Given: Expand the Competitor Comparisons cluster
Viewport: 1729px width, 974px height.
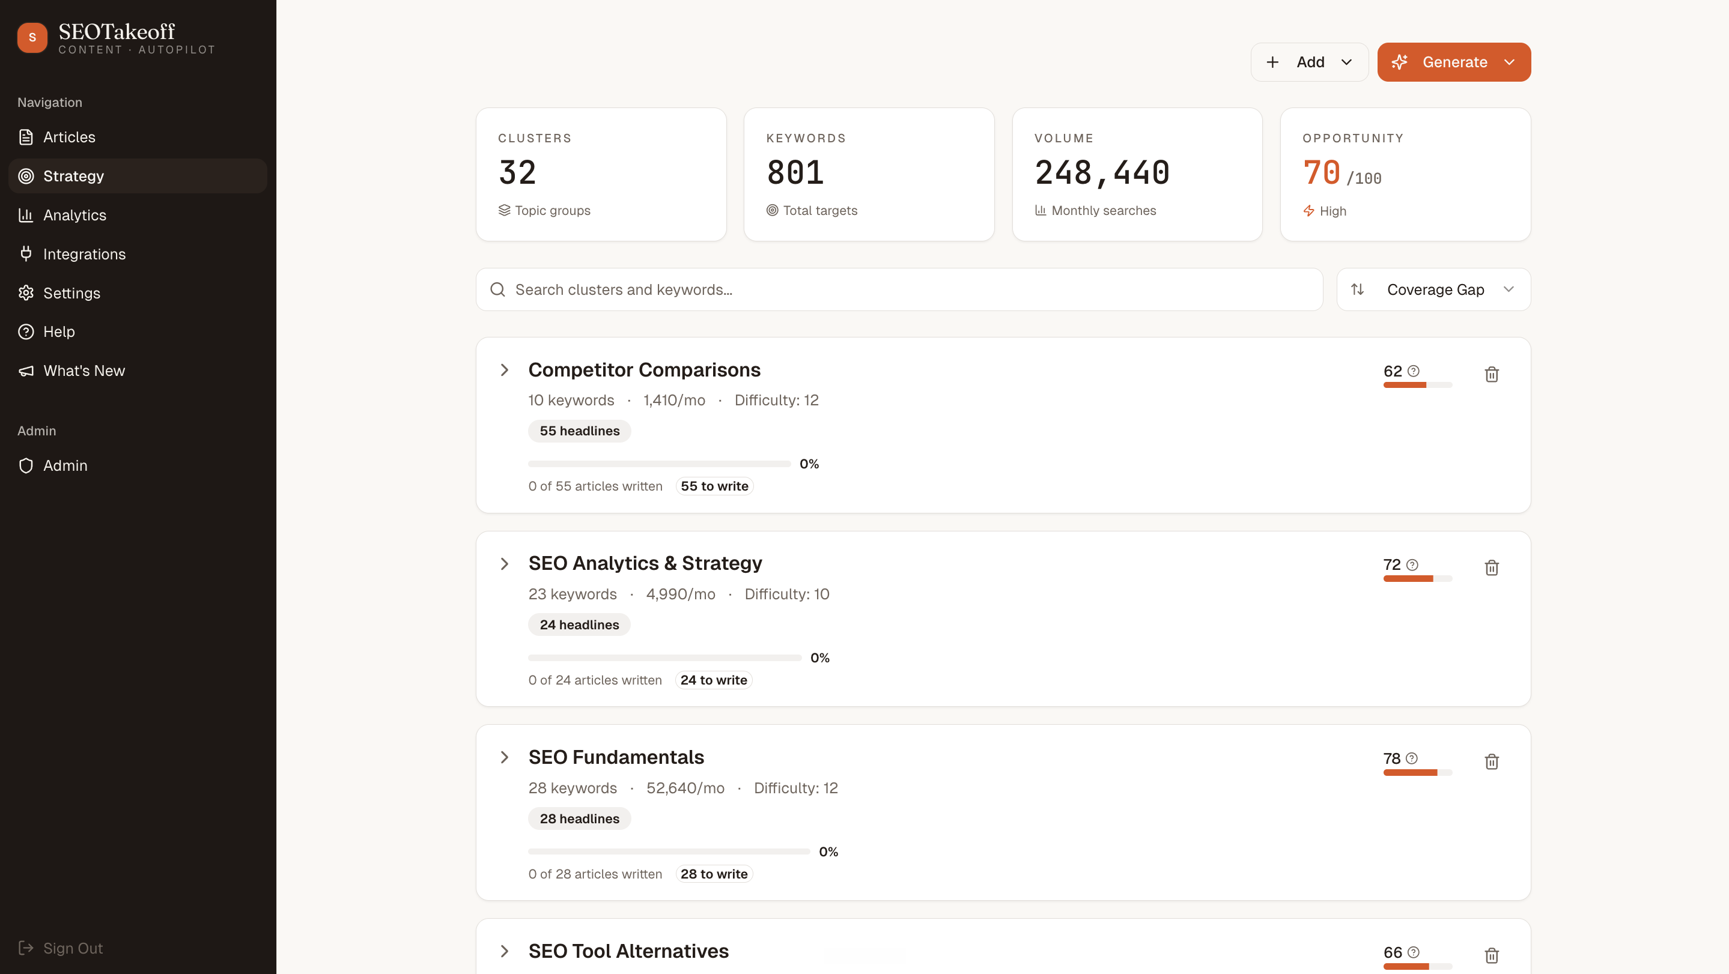Looking at the screenshot, I should click(x=504, y=370).
